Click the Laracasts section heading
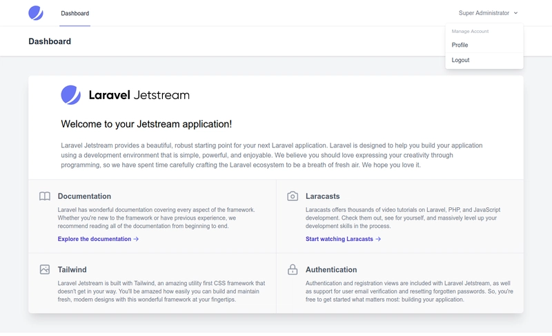The image size is (552, 336). click(322, 196)
